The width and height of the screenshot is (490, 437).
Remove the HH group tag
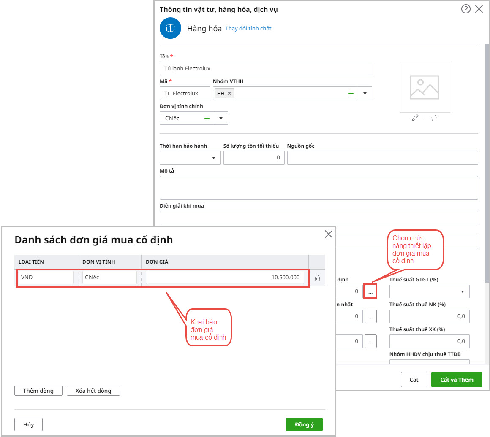(x=229, y=93)
